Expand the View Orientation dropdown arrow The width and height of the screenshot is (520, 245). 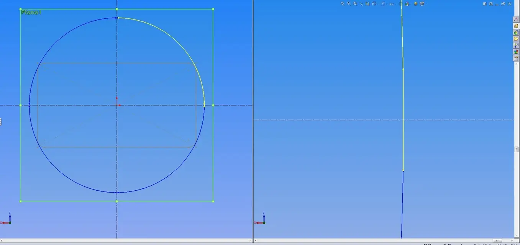tap(378, 4)
